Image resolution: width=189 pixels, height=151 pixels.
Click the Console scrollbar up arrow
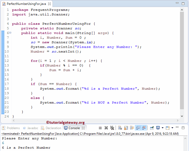point(185,138)
